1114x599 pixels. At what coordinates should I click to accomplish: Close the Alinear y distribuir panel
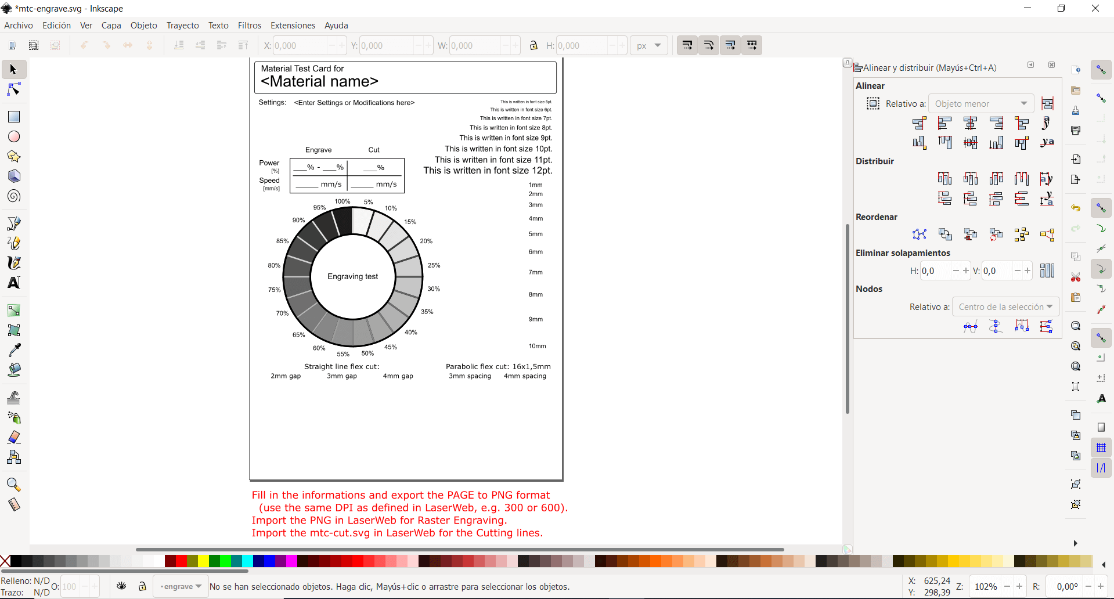tap(1051, 65)
